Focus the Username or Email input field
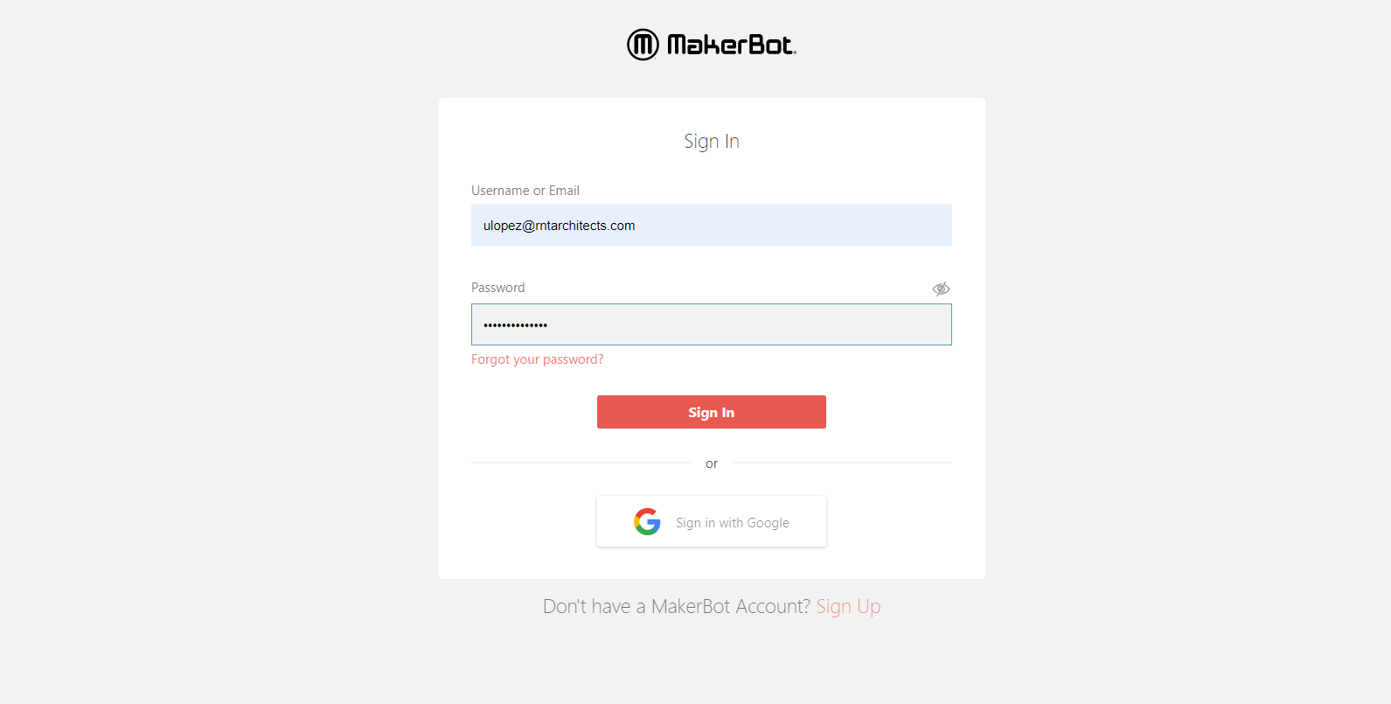 (712, 225)
